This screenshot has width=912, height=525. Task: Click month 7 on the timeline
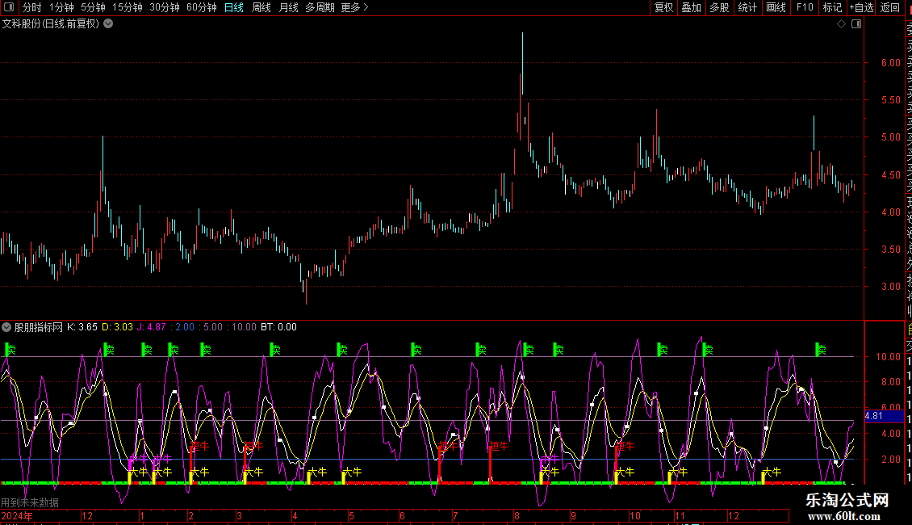[455, 515]
